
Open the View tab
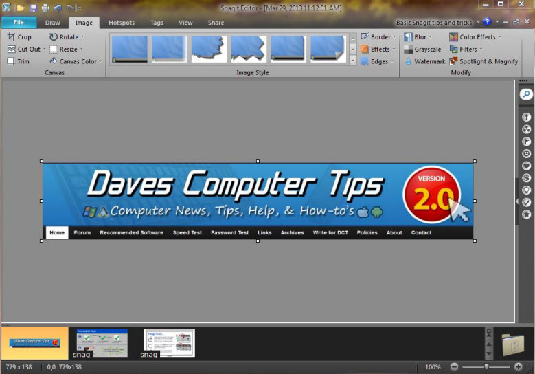[185, 23]
